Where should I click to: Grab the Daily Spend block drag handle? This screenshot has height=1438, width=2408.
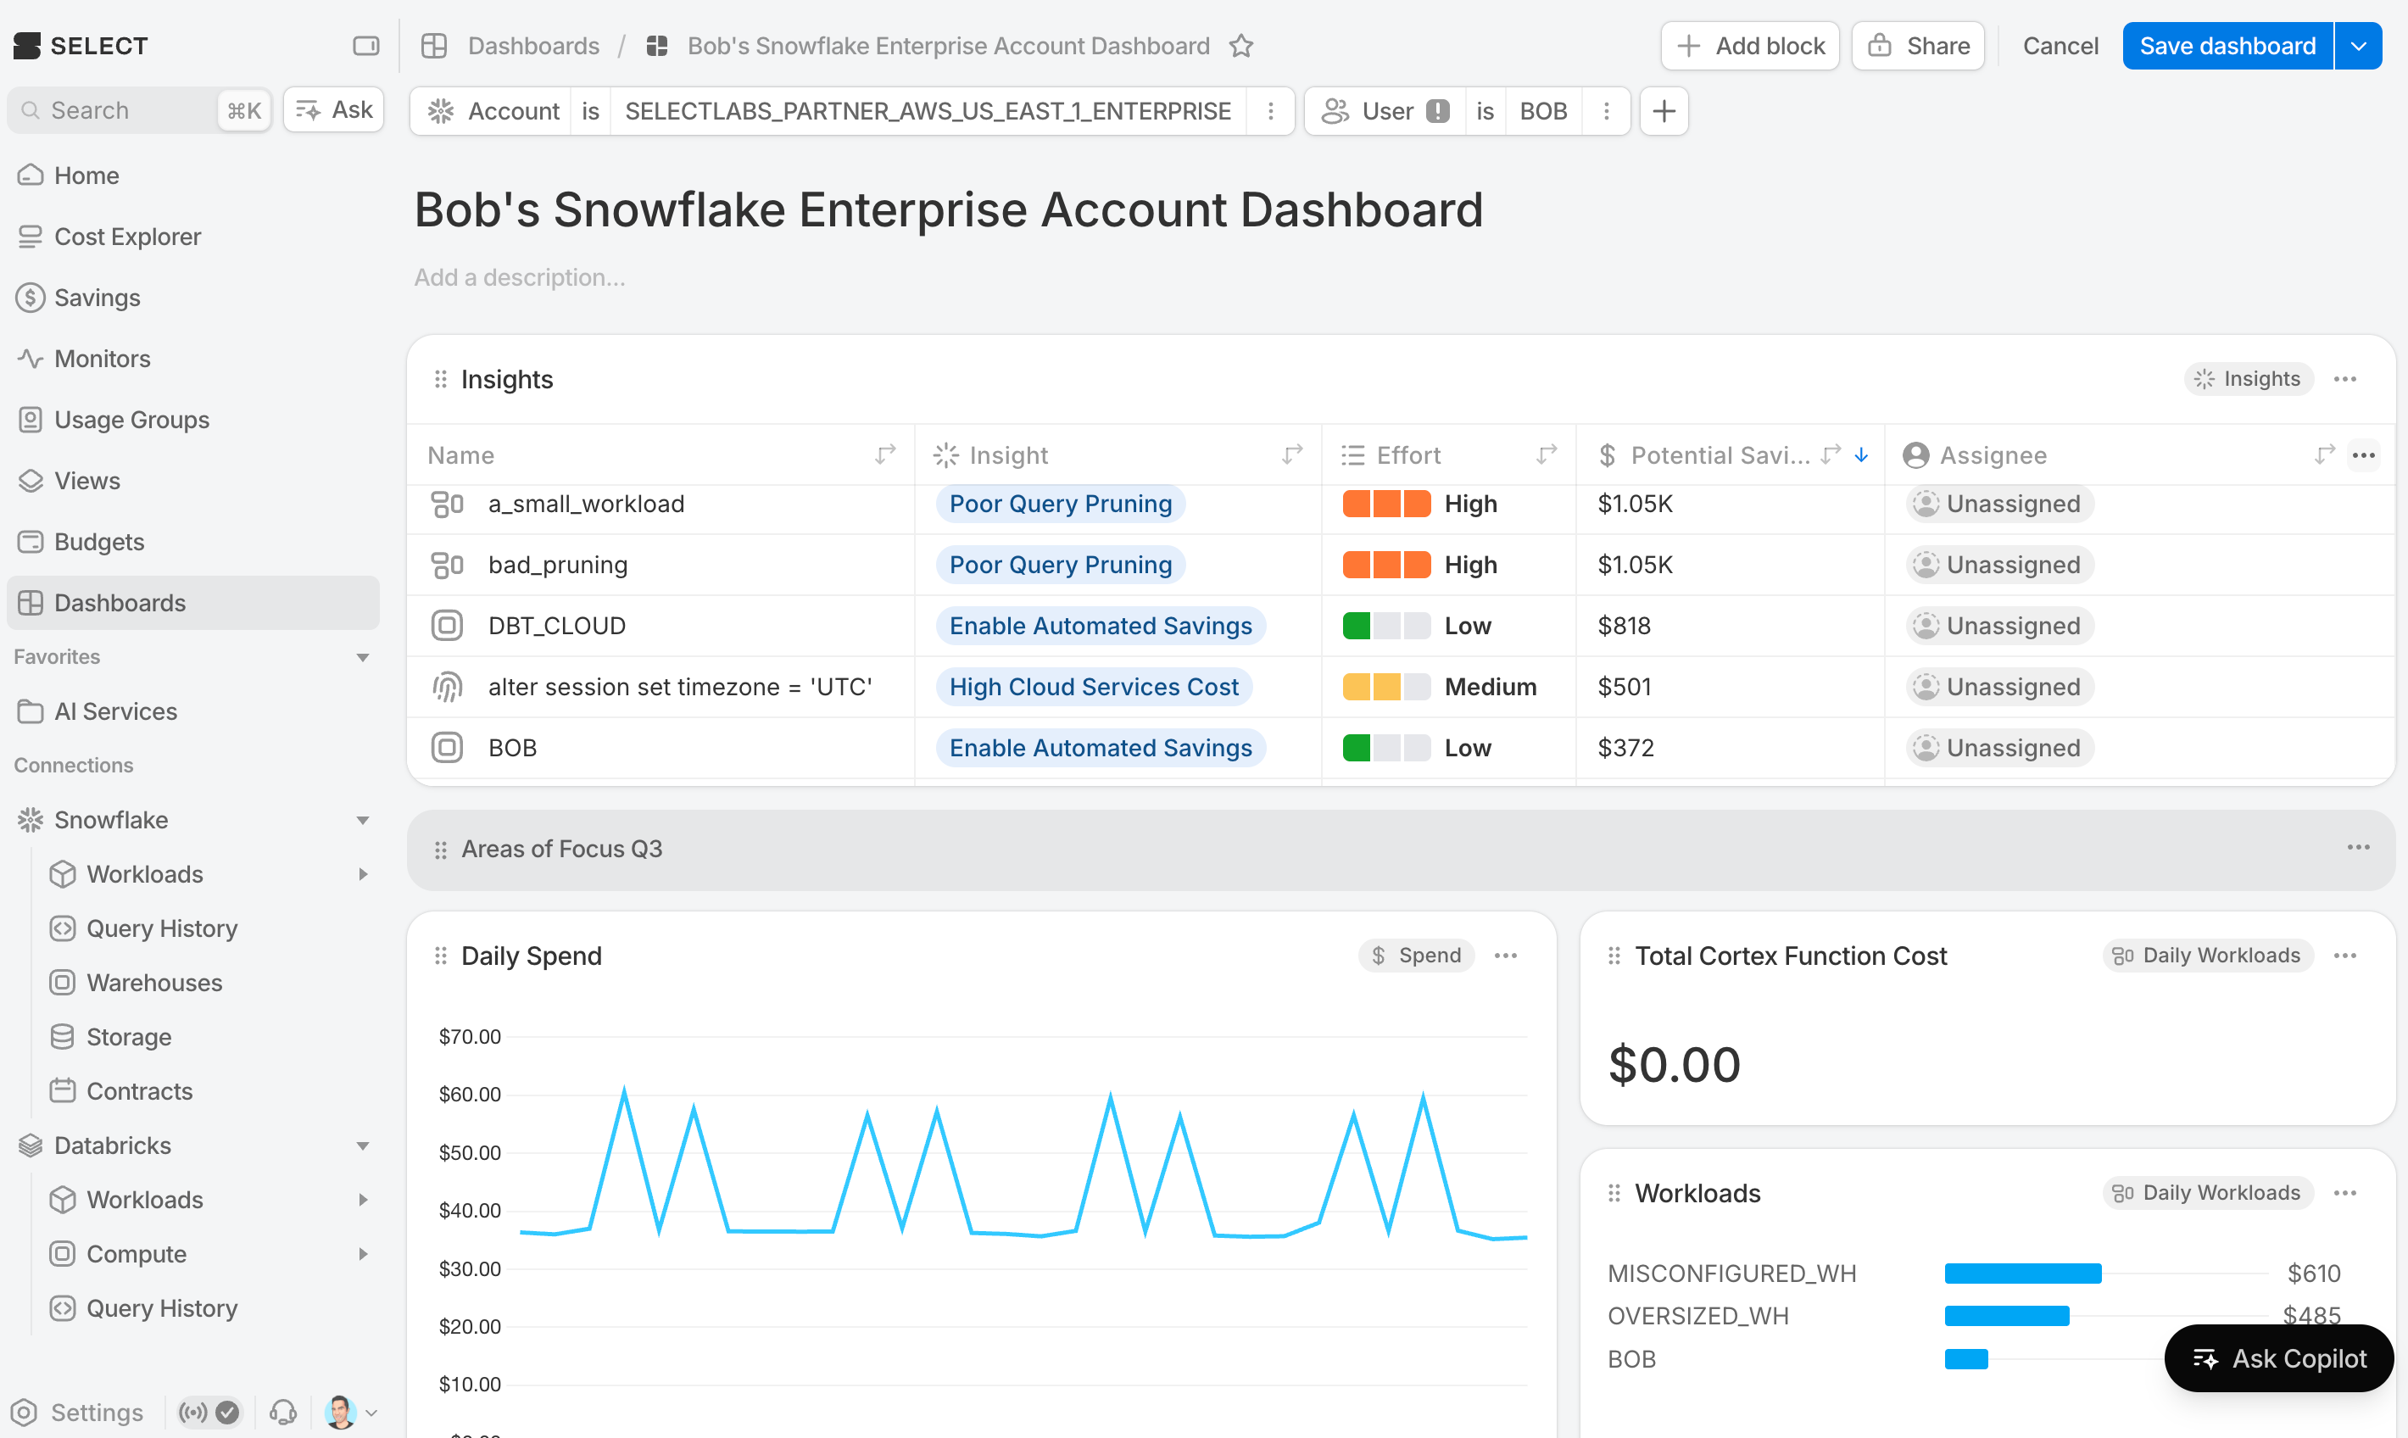[x=441, y=956]
